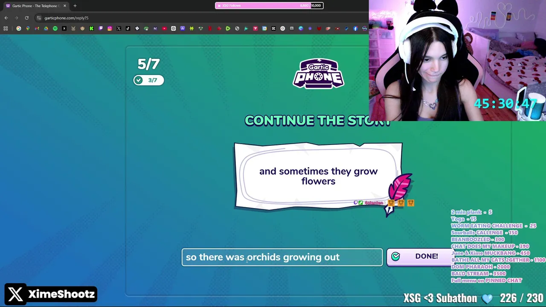
Task: Click the 45:30:47 subathon timer
Action: (x=505, y=104)
